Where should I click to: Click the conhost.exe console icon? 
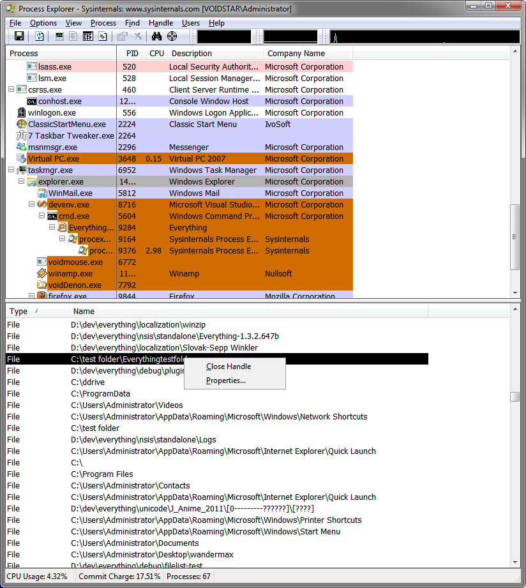(32, 102)
